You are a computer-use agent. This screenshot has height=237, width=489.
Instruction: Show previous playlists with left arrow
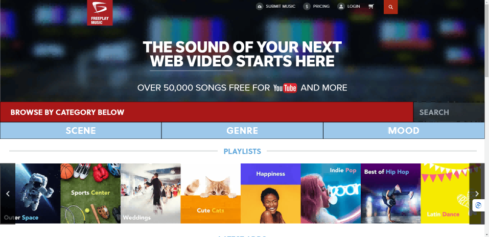pyautogui.click(x=8, y=194)
